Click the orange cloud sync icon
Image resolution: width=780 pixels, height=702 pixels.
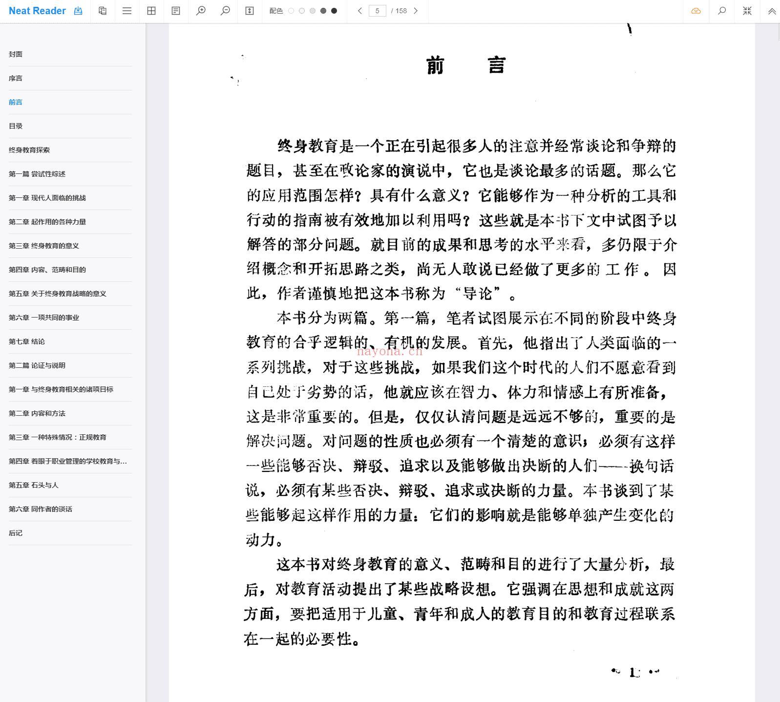coord(696,11)
